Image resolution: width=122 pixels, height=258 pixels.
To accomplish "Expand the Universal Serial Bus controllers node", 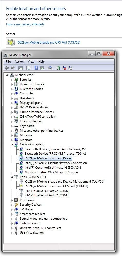I will (12, 228).
